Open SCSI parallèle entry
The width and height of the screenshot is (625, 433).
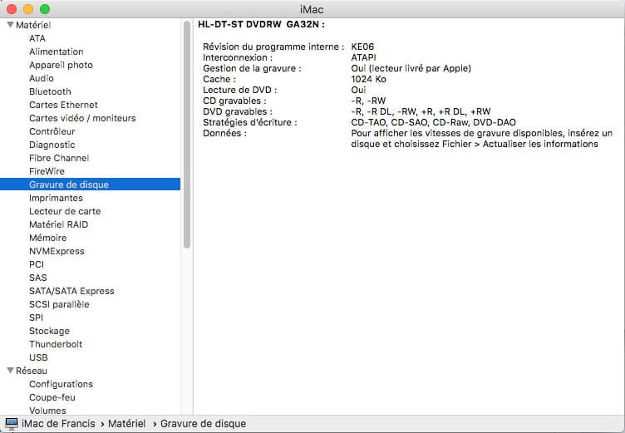pyautogui.click(x=59, y=304)
